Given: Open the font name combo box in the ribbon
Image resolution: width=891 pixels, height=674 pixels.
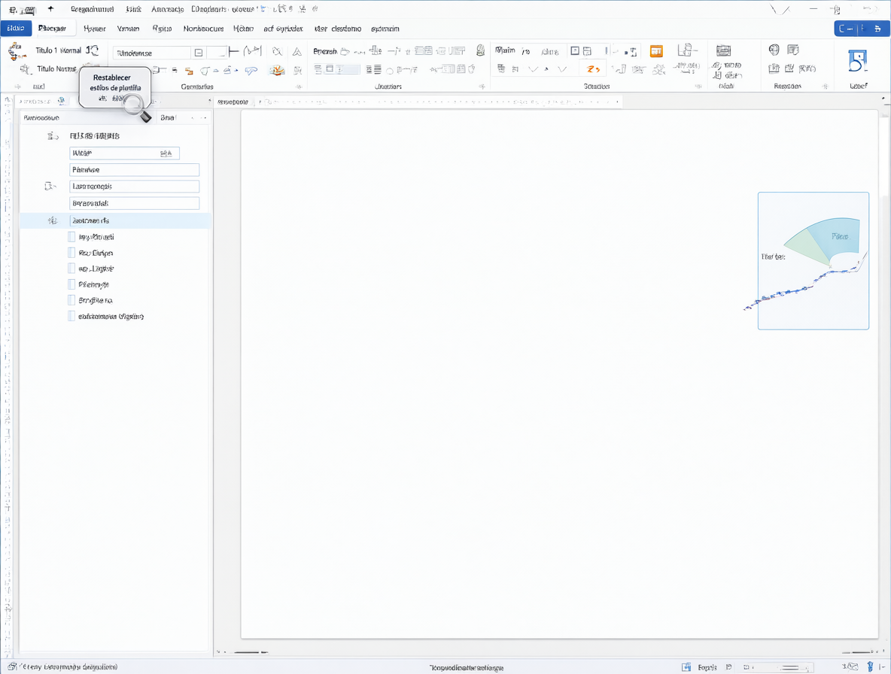Looking at the screenshot, I should coord(152,53).
